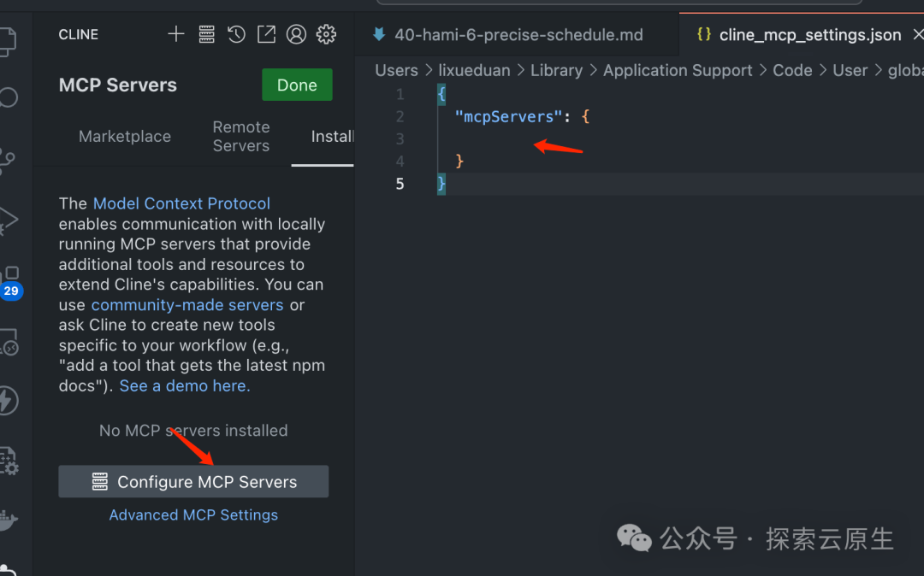This screenshot has width=924, height=576.
Task: Start a new Cline task with plus icon
Action: [x=175, y=34]
